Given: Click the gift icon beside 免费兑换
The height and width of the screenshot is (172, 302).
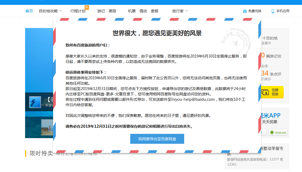Looking at the screenshot, I should (245, 11).
